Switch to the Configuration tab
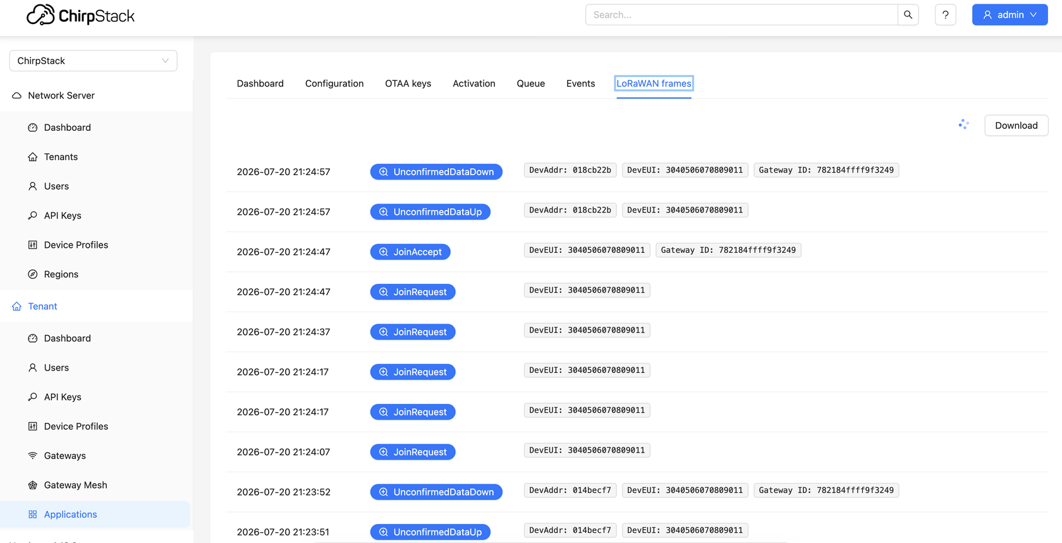 [x=334, y=83]
